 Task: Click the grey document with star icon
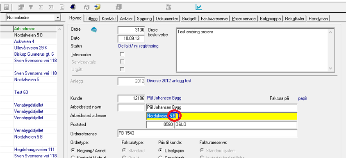(119, 7)
